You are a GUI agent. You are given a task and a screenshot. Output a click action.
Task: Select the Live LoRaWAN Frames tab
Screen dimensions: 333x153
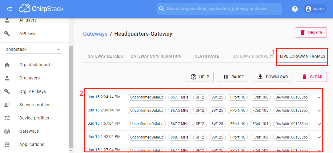point(303,56)
